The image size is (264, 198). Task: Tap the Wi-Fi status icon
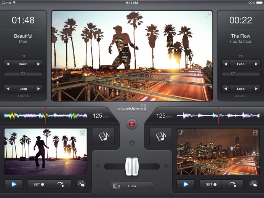point(14,3)
